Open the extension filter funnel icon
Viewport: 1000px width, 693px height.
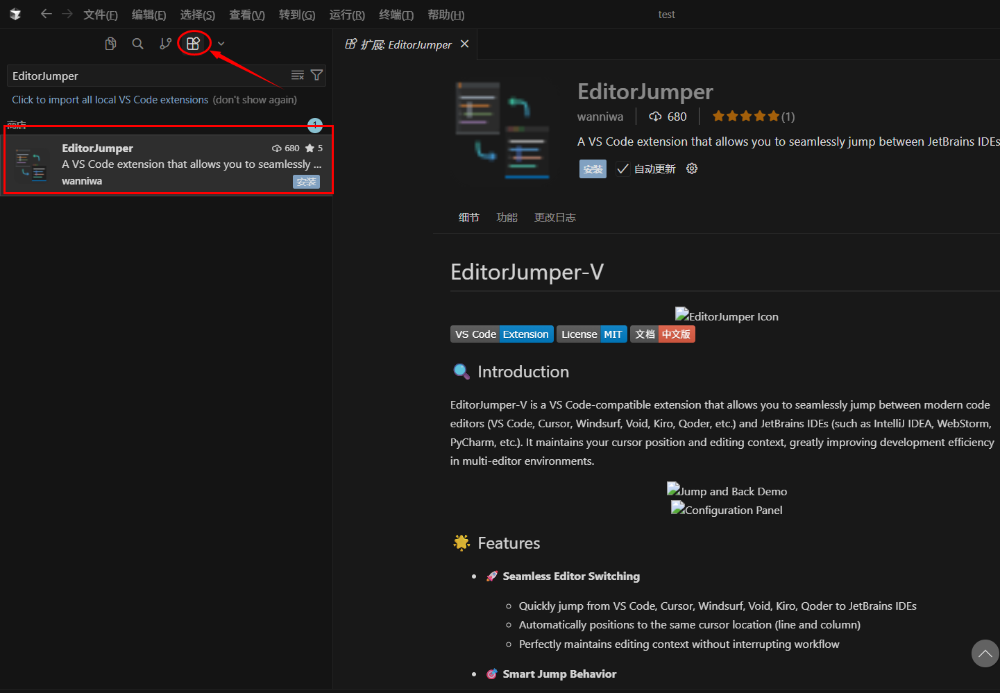(316, 75)
